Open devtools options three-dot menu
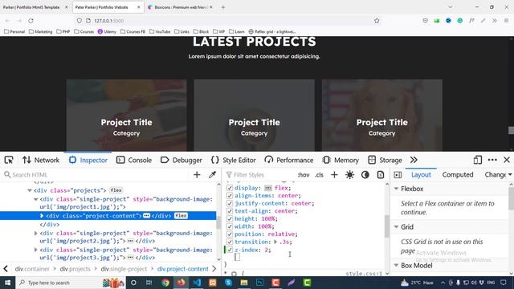The image size is (514, 289). pyautogui.click(x=492, y=160)
